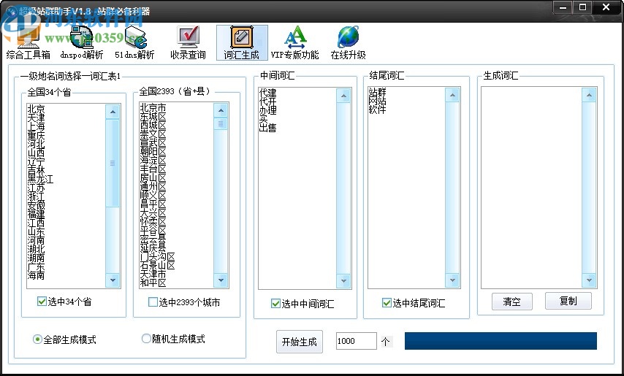Select 朝阳区 in the city list

click(x=153, y=151)
